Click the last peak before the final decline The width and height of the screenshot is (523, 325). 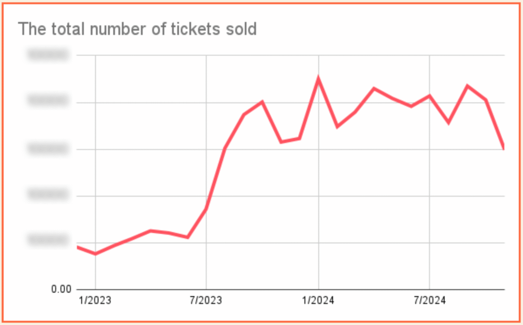pos(467,86)
